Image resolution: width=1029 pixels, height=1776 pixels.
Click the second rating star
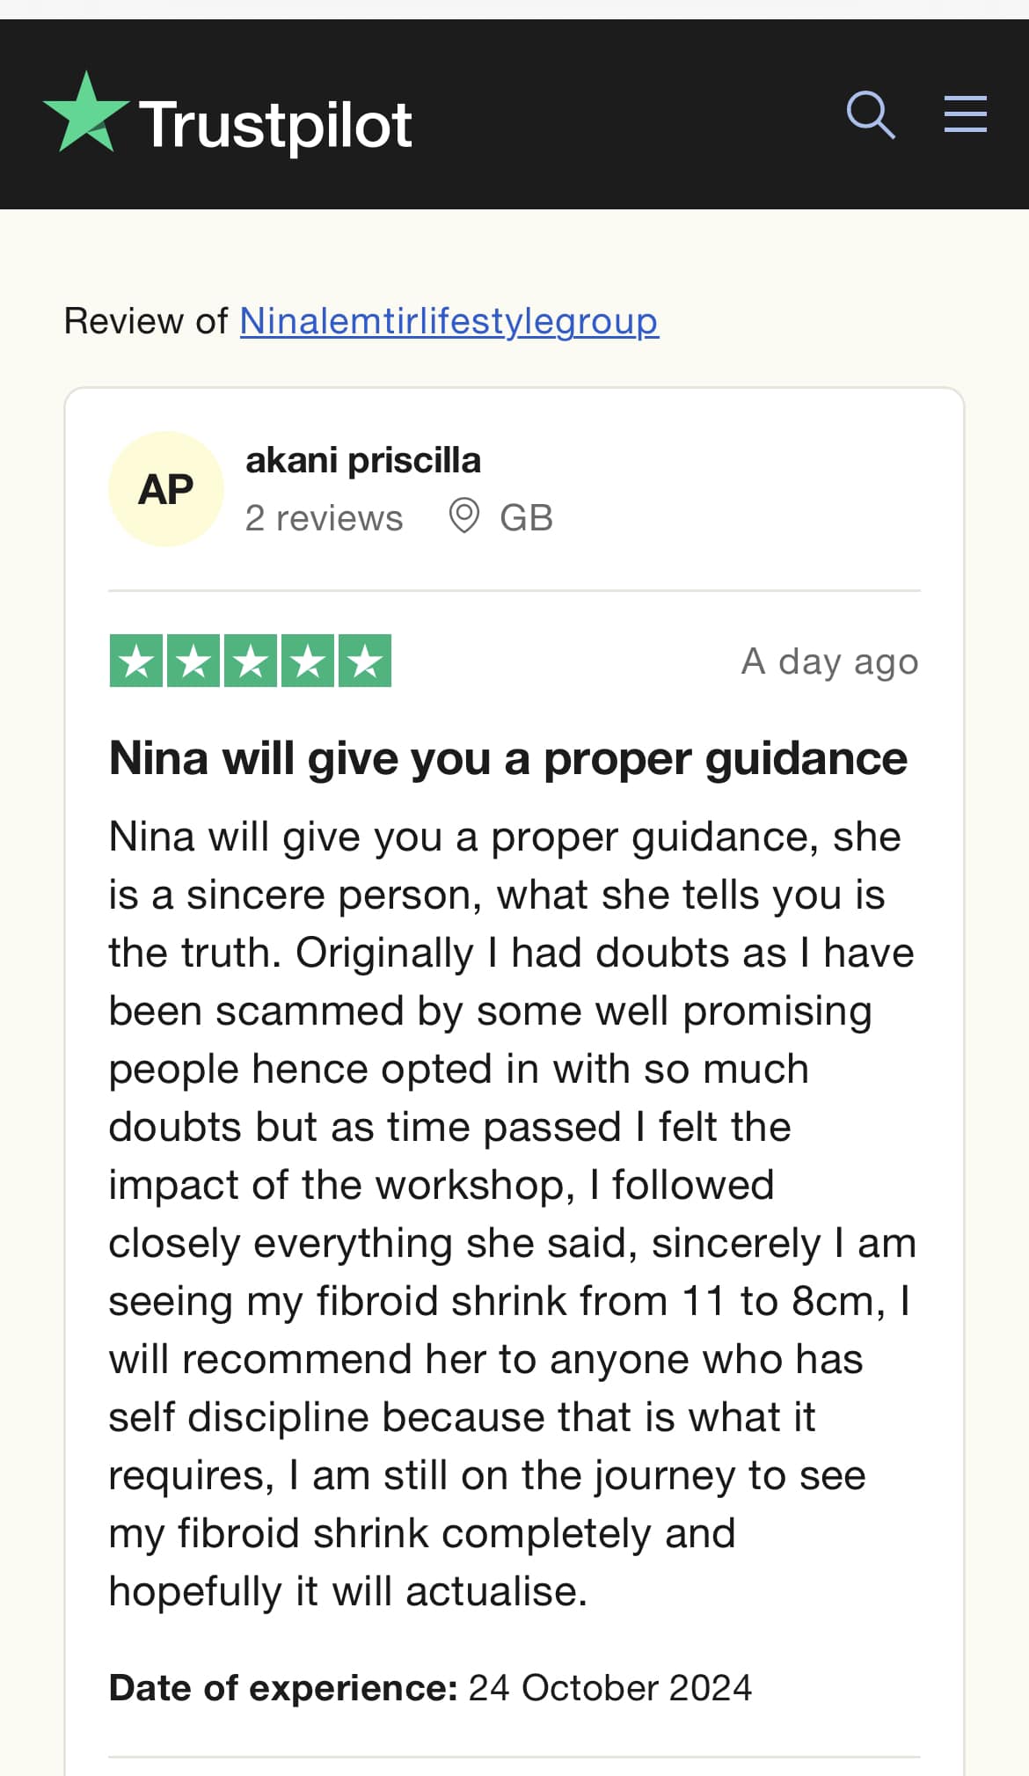[x=193, y=661]
